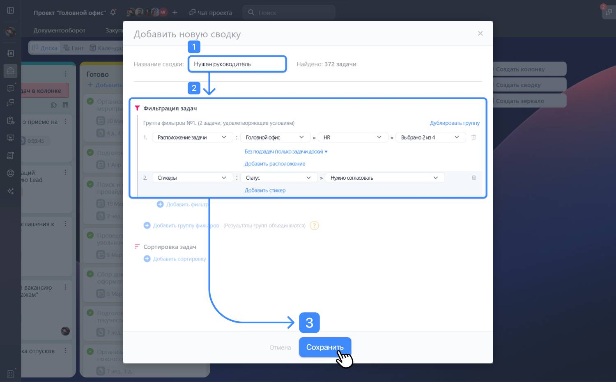Open the AI sparkle icon in left sidebar
The image size is (616, 382).
coord(11,191)
